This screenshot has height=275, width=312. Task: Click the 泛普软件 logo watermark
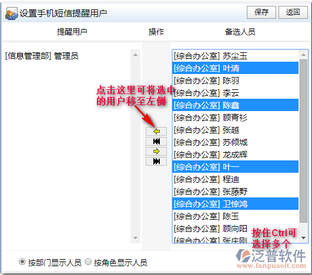coord(271,259)
